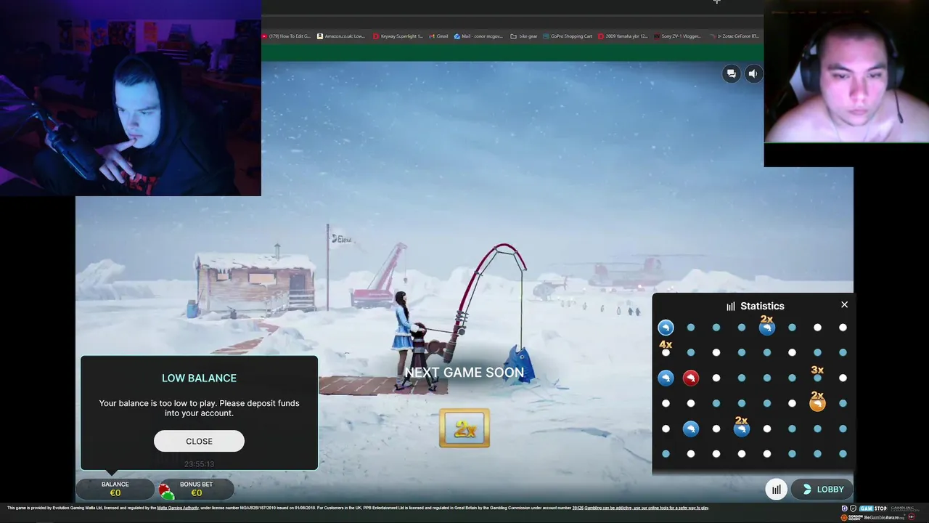Image resolution: width=929 pixels, height=523 pixels.
Task: Go to the game Lobby
Action: tap(822, 490)
